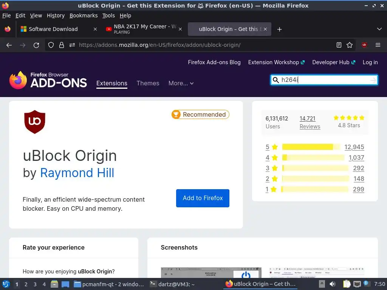Open the File menu

[x=6, y=15]
